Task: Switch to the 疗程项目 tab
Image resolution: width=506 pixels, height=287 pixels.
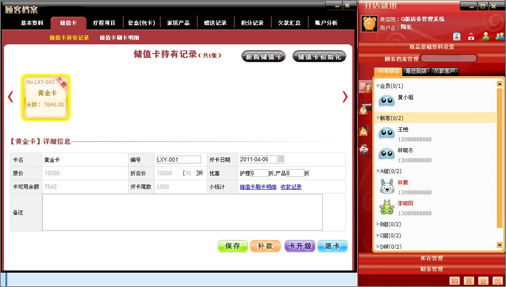Action: 104,23
